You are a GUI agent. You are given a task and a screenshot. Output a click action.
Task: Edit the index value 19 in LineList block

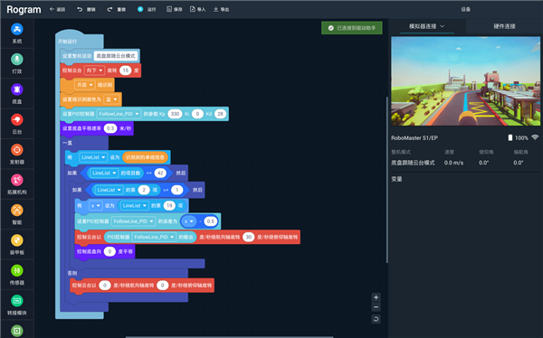pos(169,205)
